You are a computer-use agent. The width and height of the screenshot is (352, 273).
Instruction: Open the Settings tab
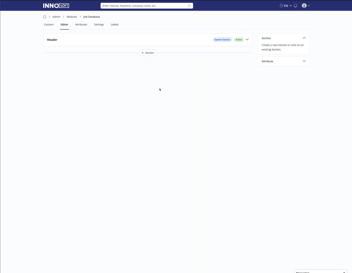(x=99, y=25)
